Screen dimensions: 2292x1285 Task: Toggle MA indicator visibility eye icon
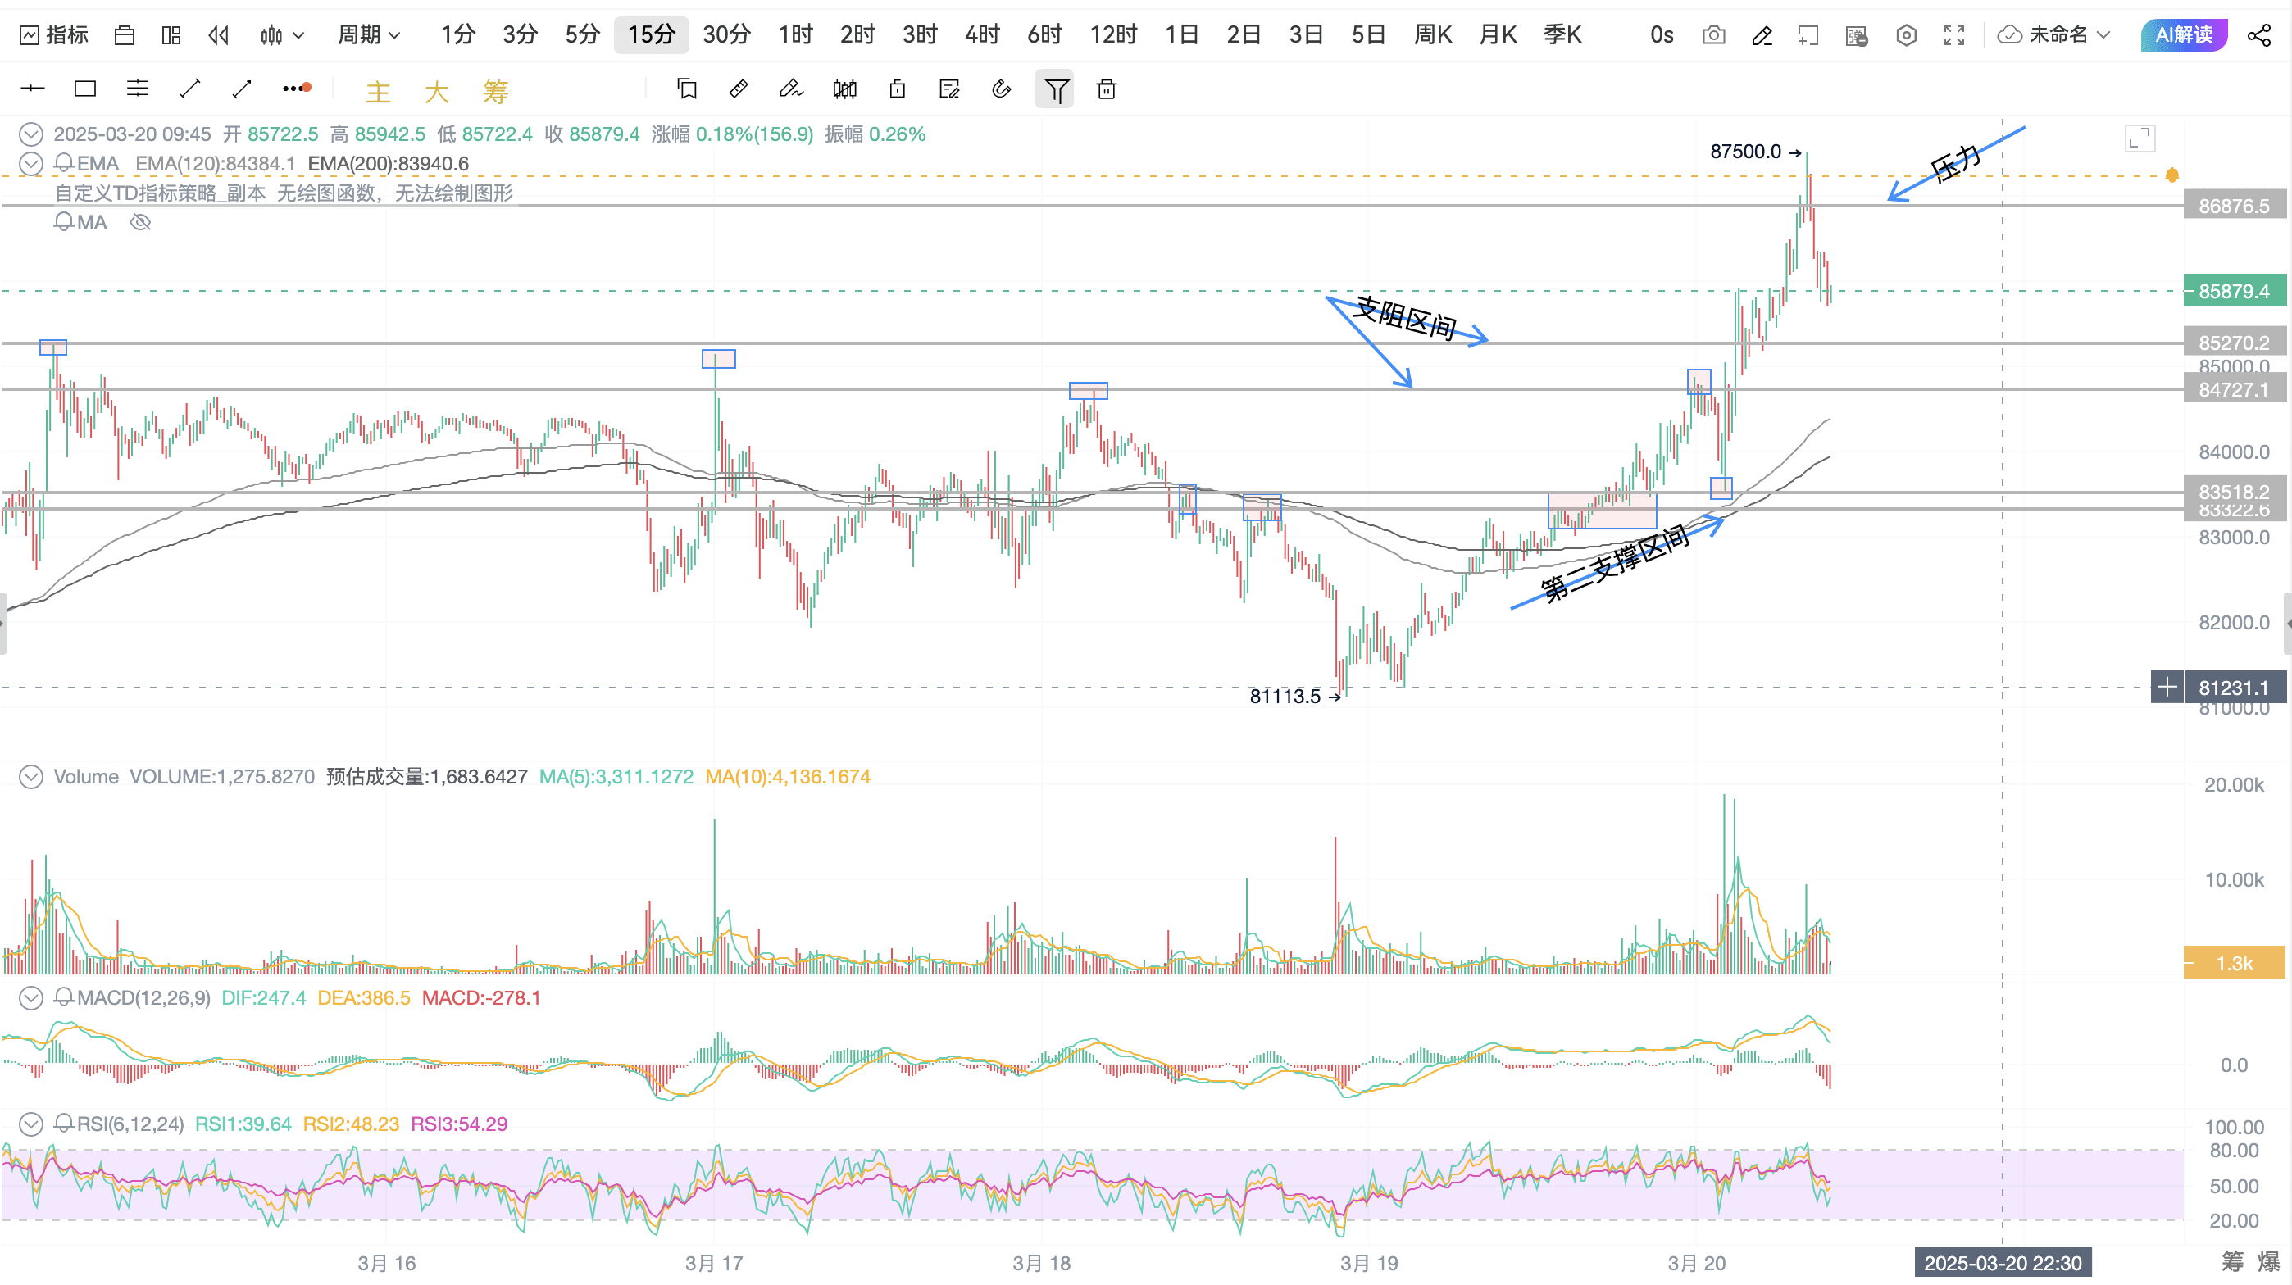[139, 222]
